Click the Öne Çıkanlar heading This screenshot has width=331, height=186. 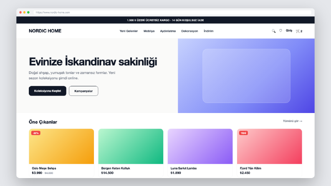[x=43, y=122]
